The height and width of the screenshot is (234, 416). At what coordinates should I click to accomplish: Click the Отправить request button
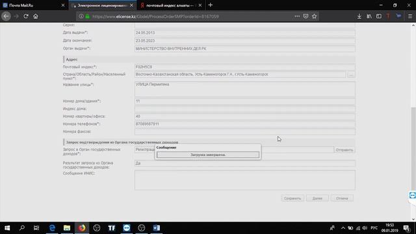(x=344, y=150)
